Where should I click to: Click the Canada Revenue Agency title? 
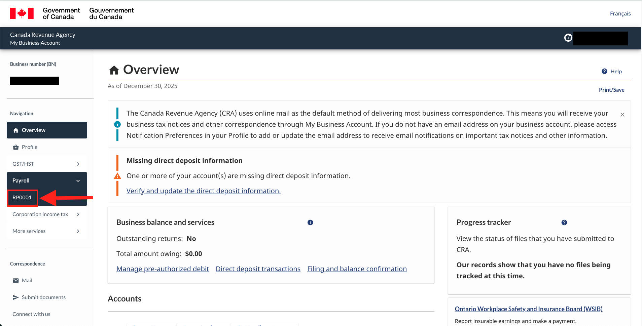[43, 35]
